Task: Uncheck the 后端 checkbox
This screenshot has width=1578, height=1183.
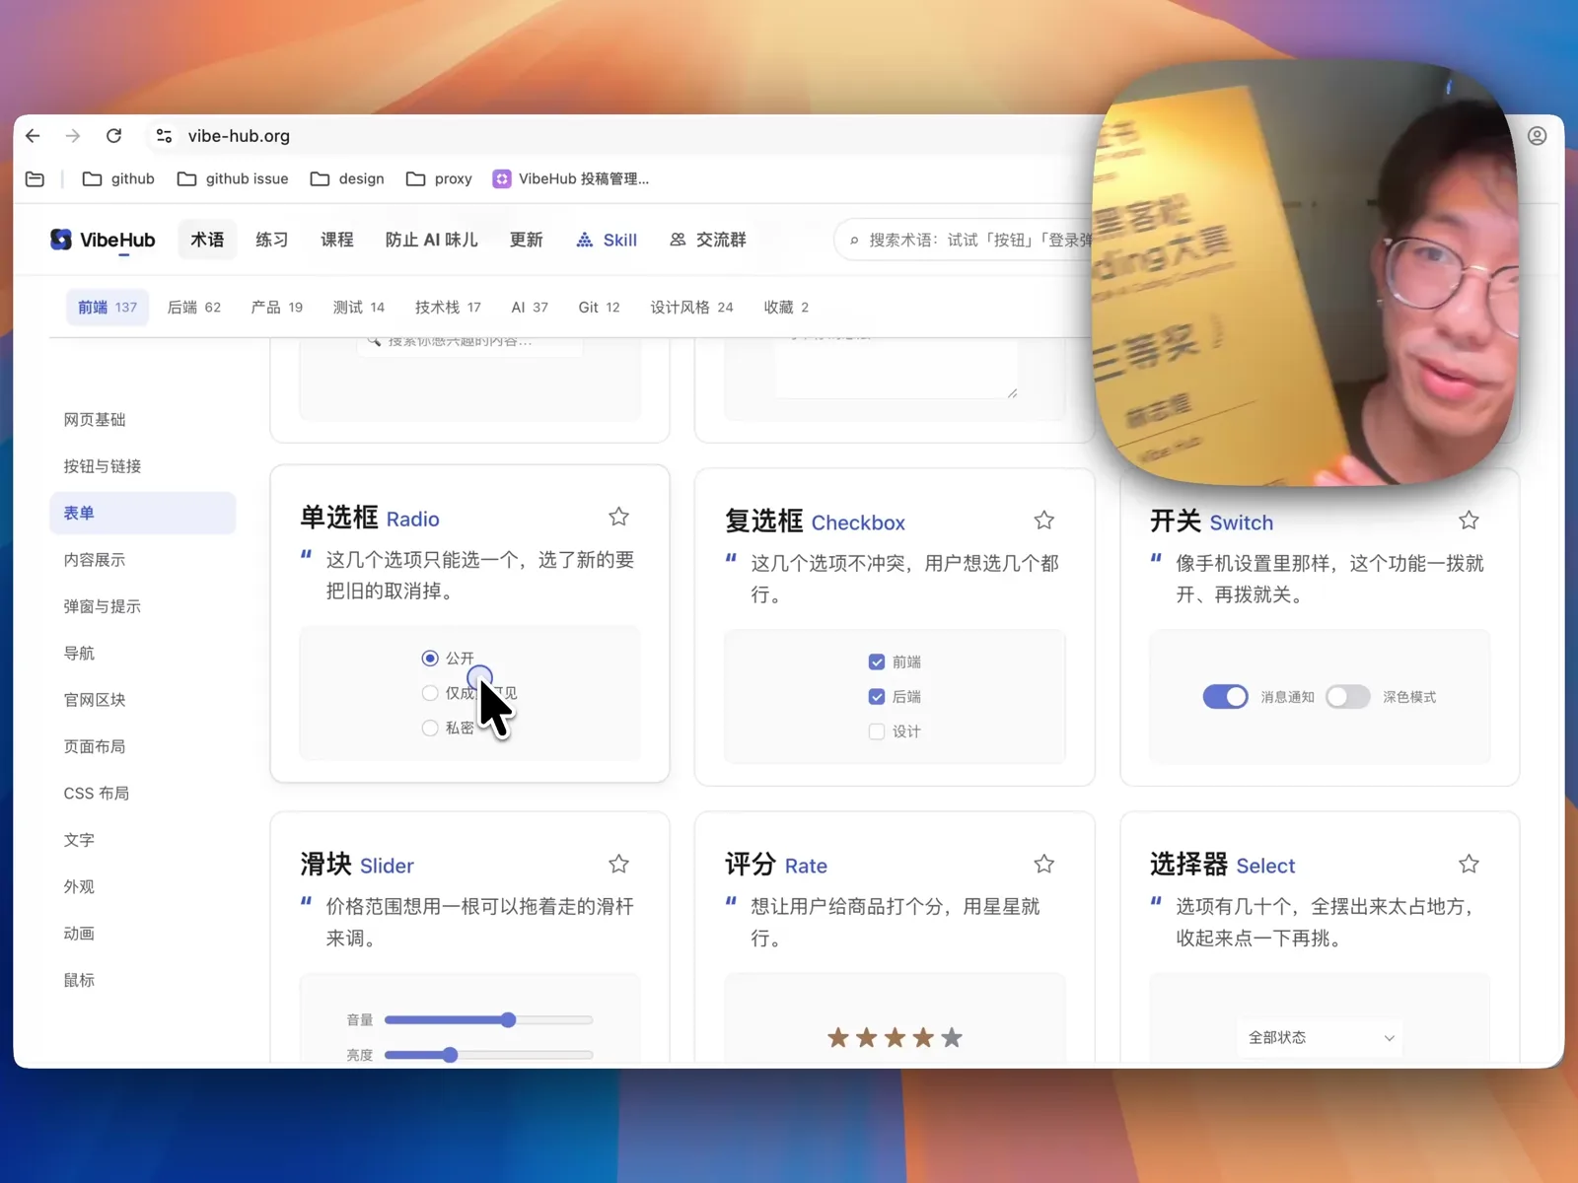Action: [x=877, y=696]
